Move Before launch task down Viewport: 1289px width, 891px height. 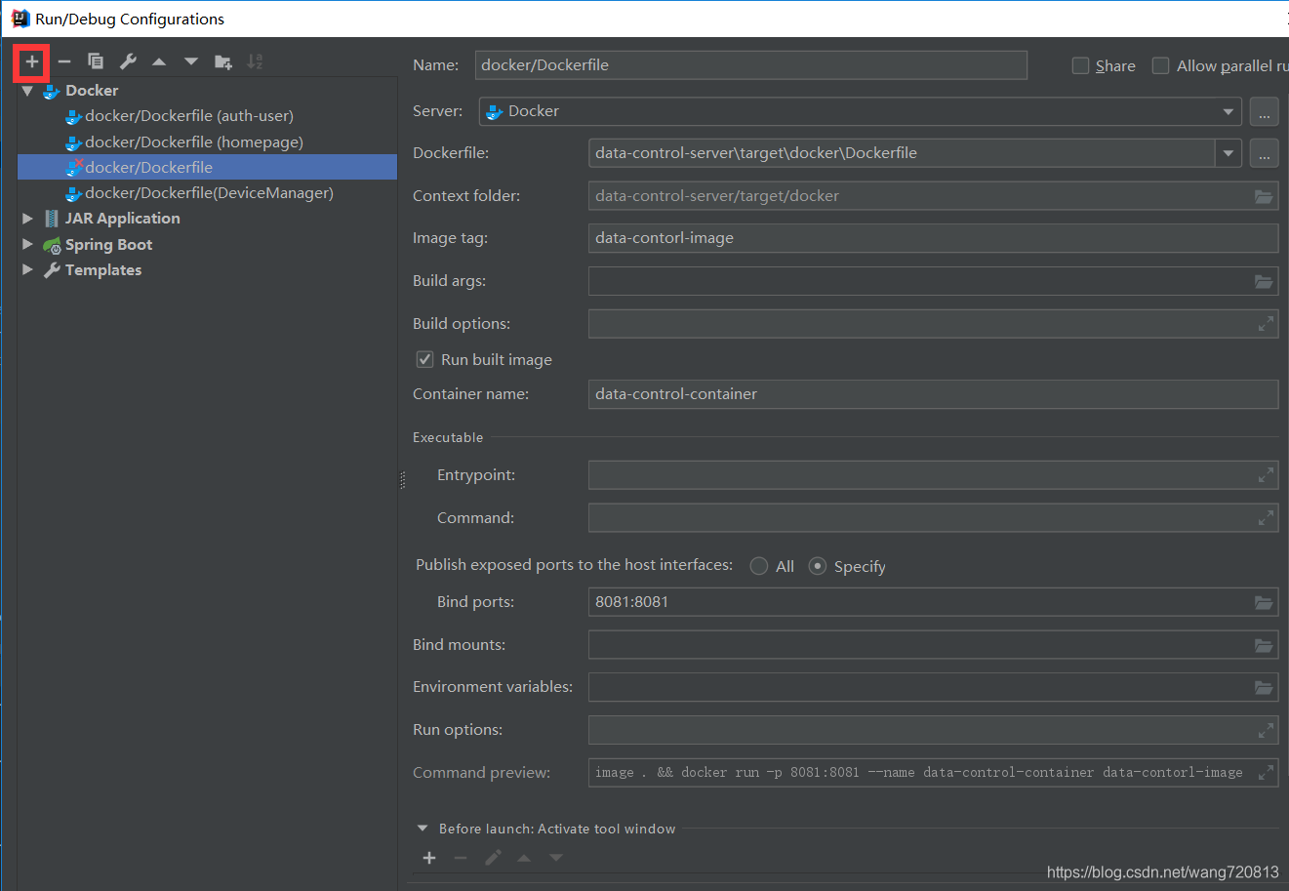click(556, 858)
